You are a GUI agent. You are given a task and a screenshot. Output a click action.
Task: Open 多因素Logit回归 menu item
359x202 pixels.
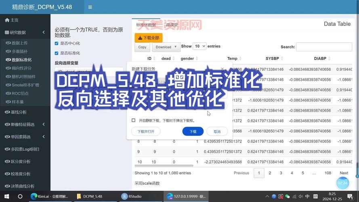point(22,149)
